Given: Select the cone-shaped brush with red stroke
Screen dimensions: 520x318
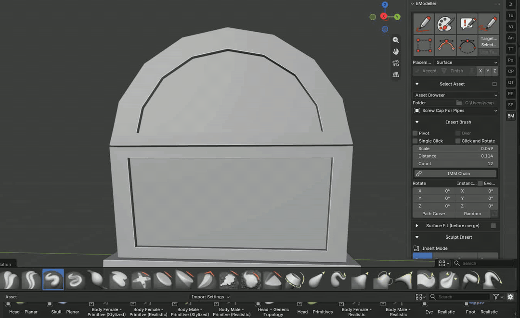Looking at the screenshot, I should click(273, 280).
